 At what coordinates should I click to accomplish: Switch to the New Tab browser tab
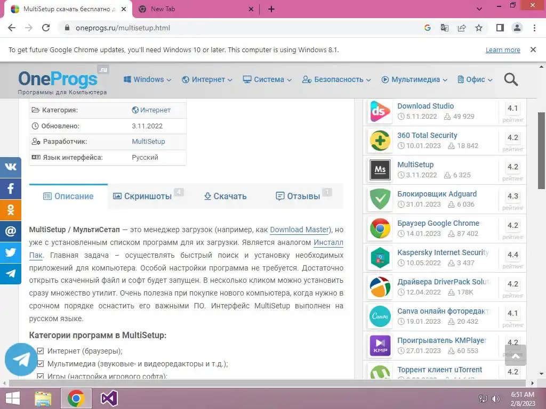coord(195,9)
